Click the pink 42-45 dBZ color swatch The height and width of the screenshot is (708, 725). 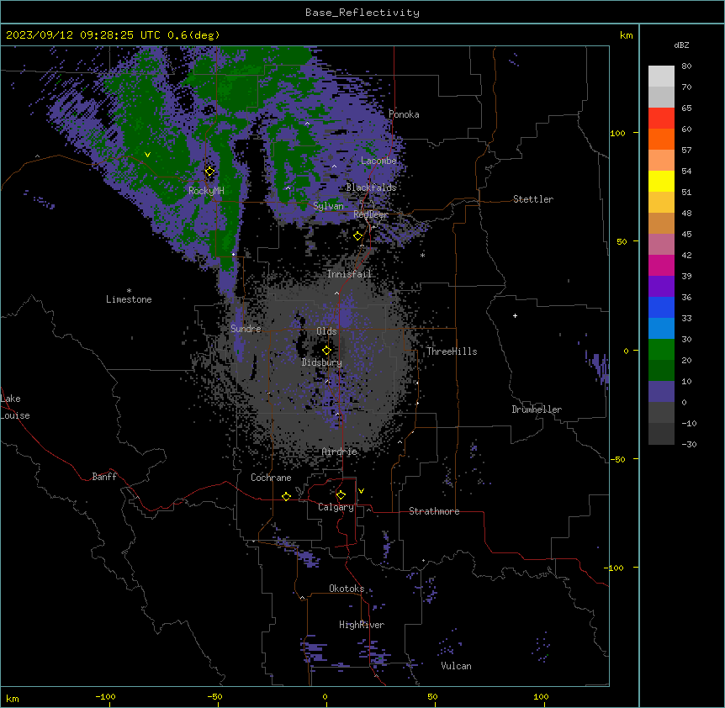(661, 245)
